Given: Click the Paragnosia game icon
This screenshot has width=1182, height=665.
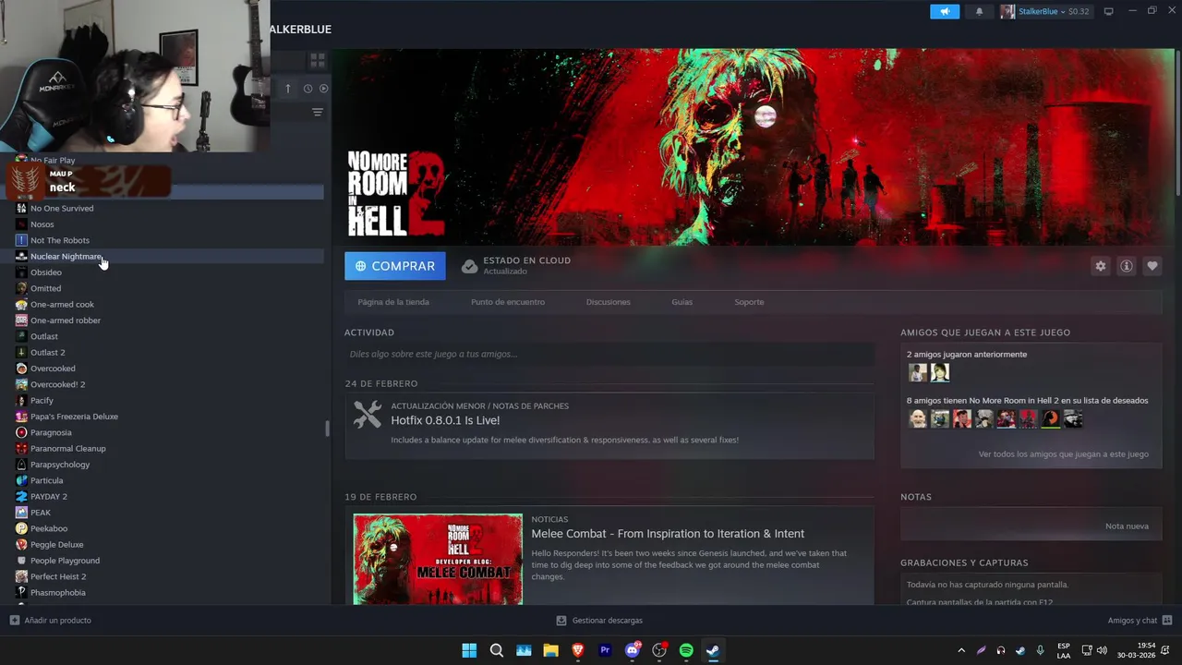Looking at the screenshot, I should [21, 432].
